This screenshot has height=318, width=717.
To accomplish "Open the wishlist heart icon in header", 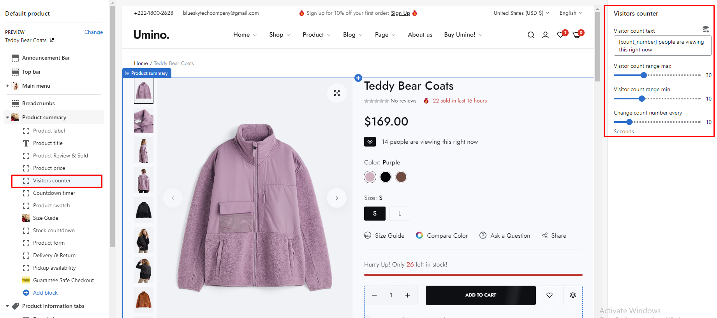I will point(560,35).
